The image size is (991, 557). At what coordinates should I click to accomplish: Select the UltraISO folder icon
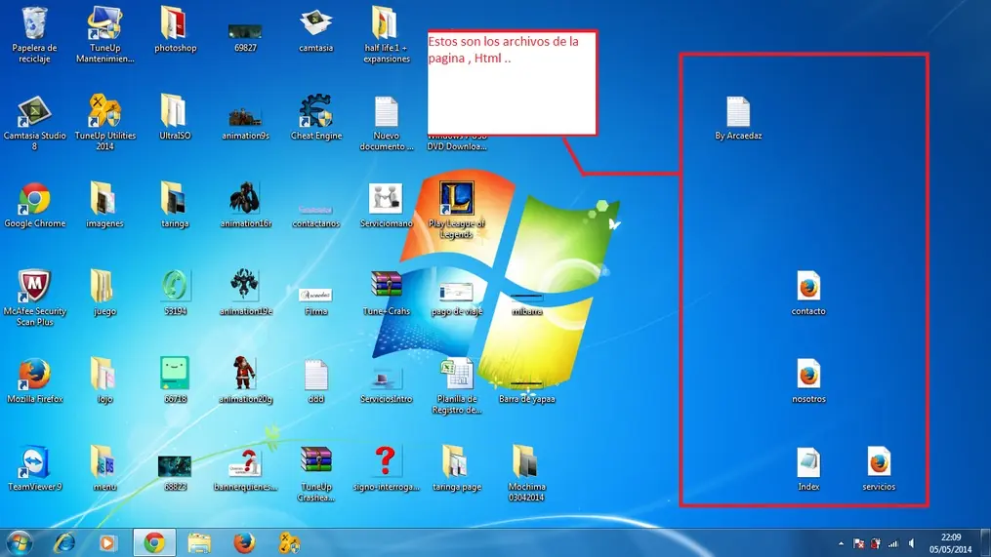[175, 112]
